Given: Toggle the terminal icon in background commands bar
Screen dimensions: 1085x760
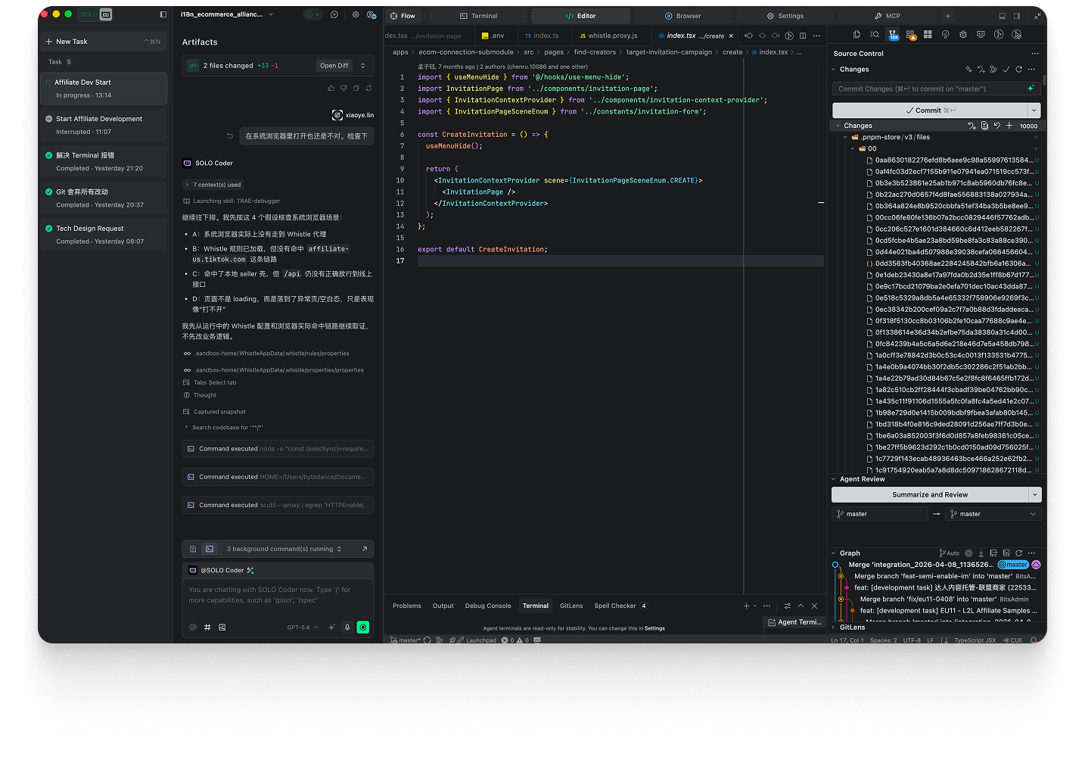Looking at the screenshot, I should [x=210, y=549].
